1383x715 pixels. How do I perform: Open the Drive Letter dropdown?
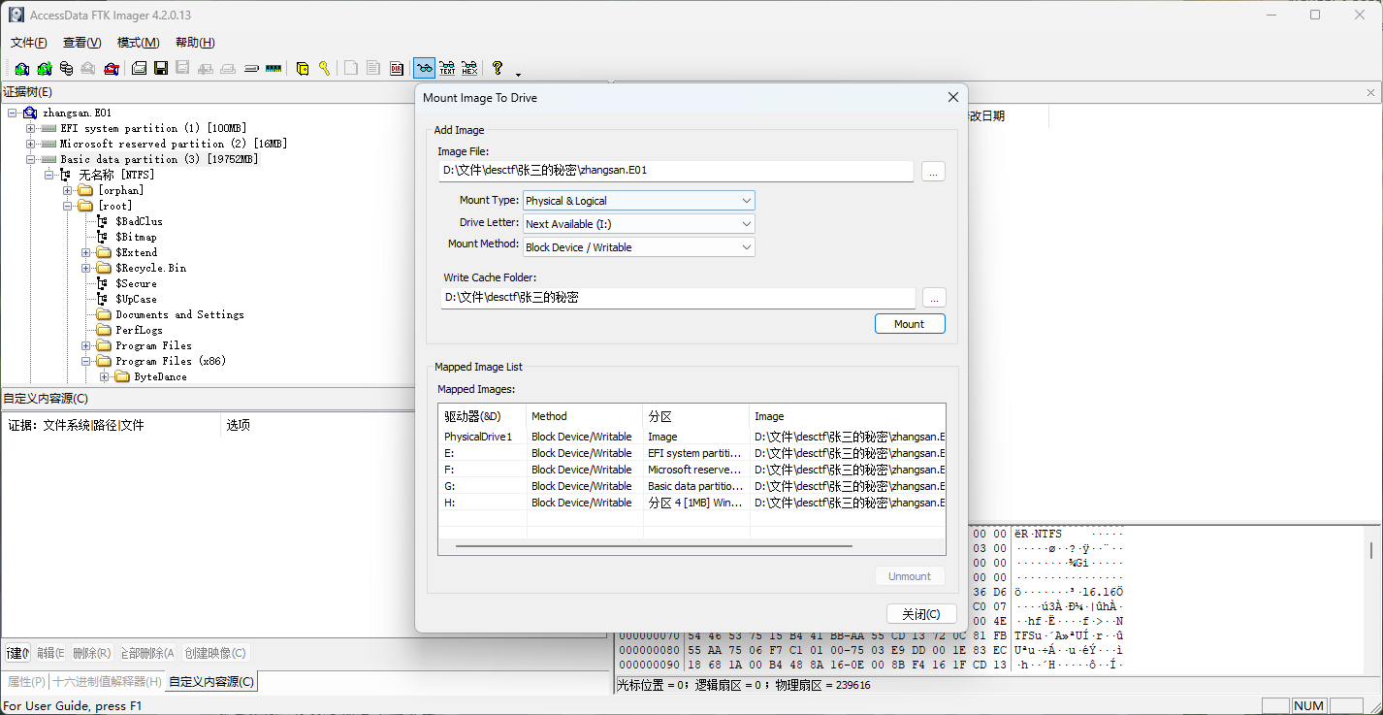pyautogui.click(x=638, y=224)
